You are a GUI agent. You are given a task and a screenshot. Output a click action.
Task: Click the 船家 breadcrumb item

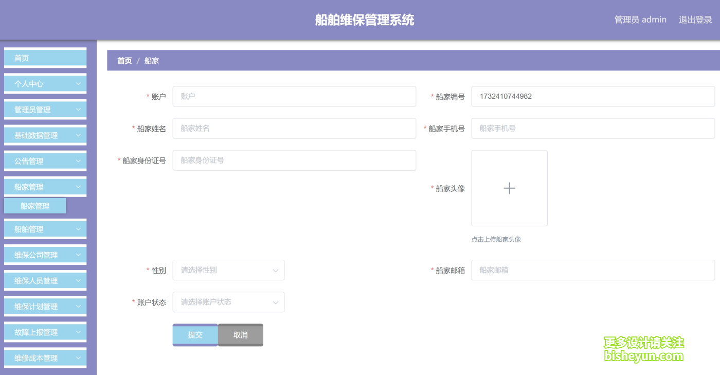tap(152, 61)
